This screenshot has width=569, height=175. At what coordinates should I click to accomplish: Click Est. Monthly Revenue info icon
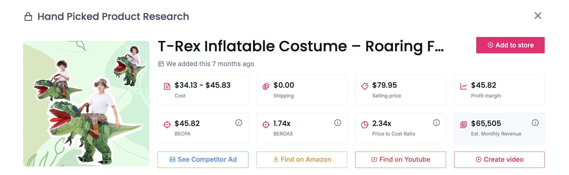pos(535,123)
